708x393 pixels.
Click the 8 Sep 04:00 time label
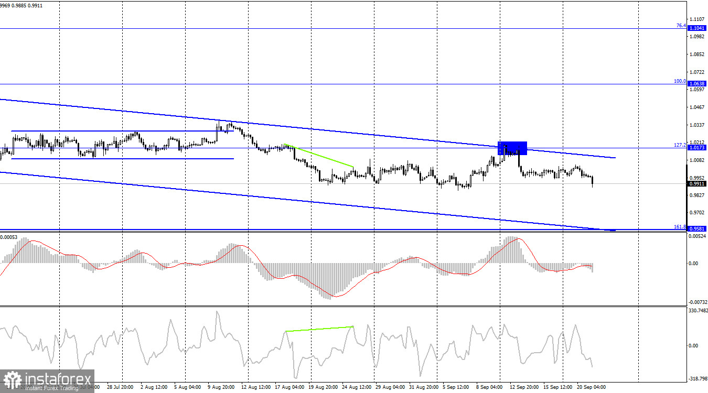tap(490, 387)
